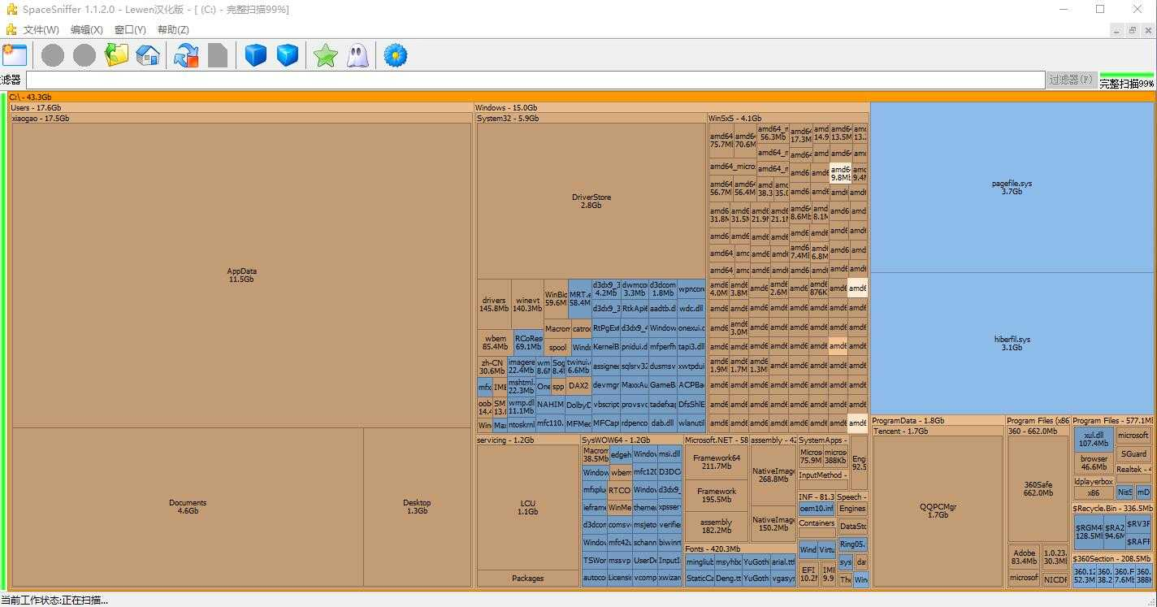Viewport: 1157px width, 607px height.
Task: Open the 文件(W) menu
Action: tap(41, 30)
